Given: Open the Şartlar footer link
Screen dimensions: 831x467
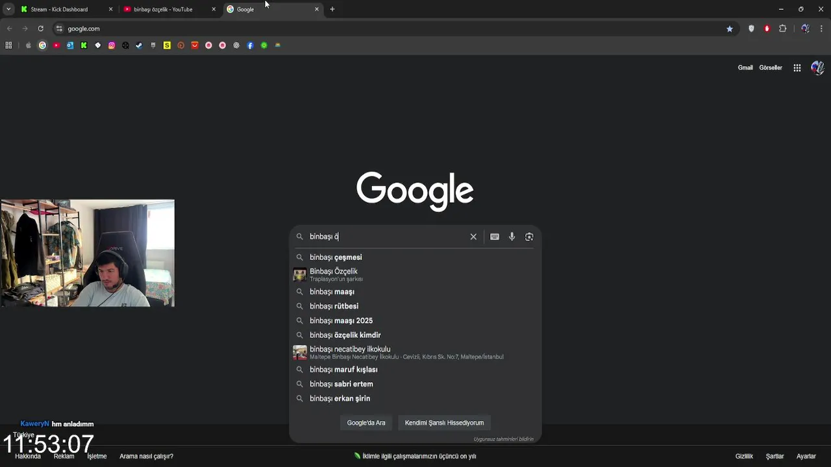Looking at the screenshot, I should pyautogui.click(x=775, y=457).
